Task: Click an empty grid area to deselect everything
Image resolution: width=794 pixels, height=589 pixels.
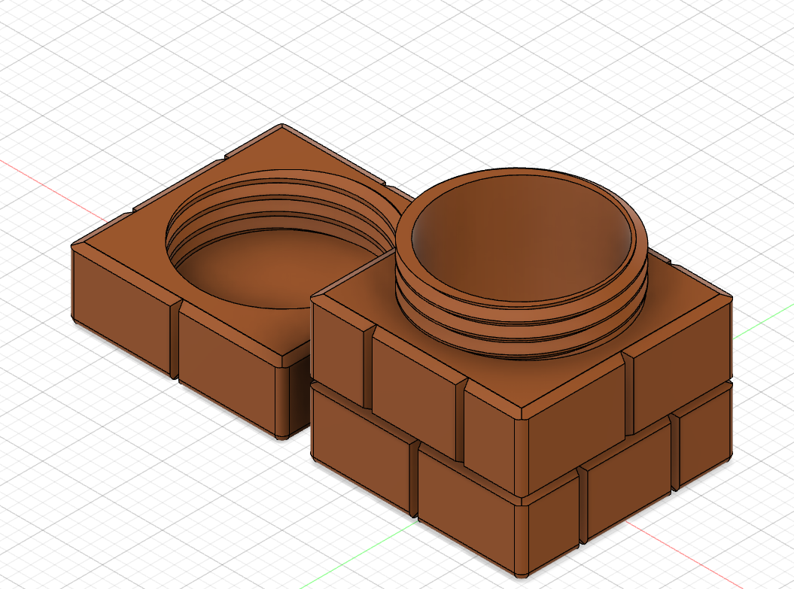Action: tap(715, 90)
